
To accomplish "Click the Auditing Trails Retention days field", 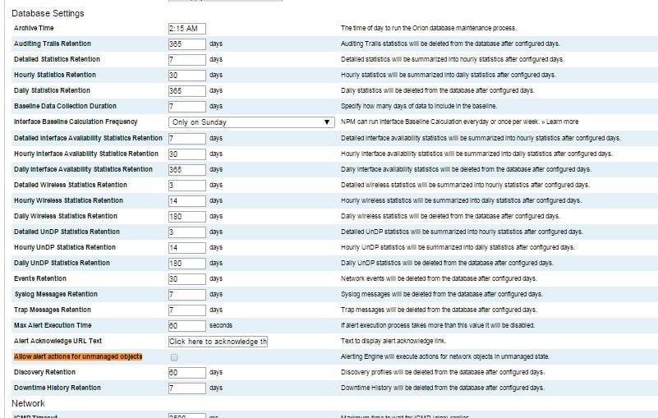I will [187, 44].
